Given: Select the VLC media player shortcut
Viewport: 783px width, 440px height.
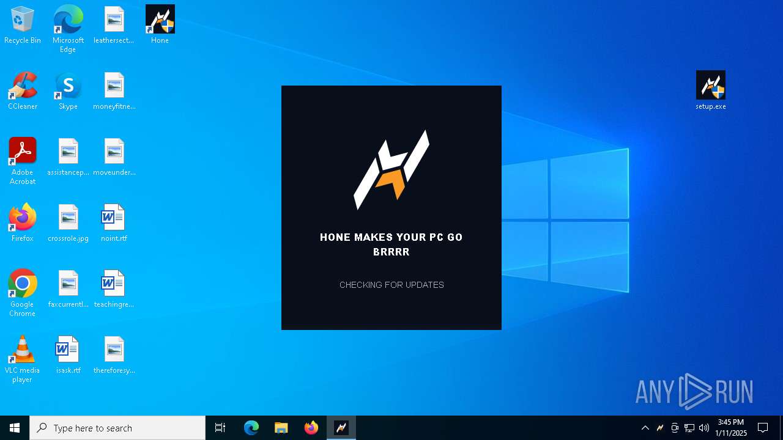Looking at the screenshot, I should coord(23,359).
